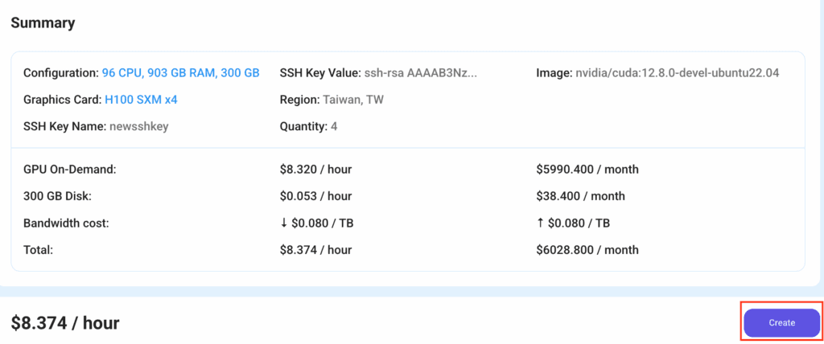Image resolution: width=824 pixels, height=344 pixels.
Task: Click the $38.400 / month disk price
Action: coord(580,196)
